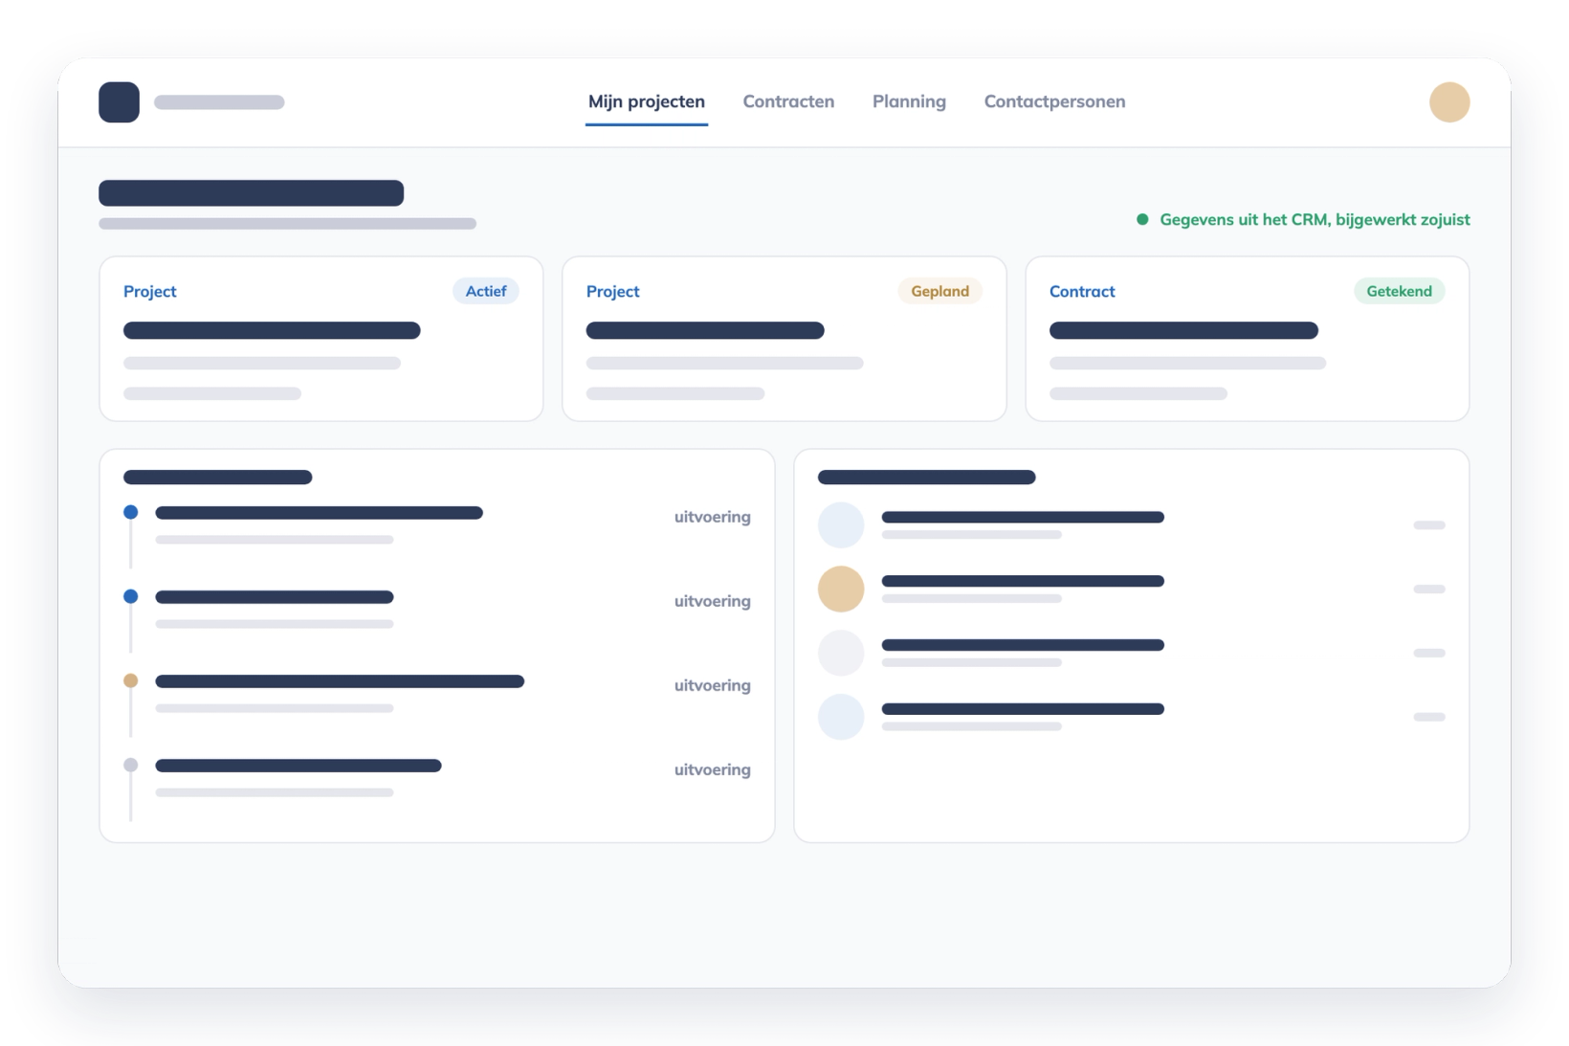Click the Getekend status badge
The height and width of the screenshot is (1046, 1569).
click(1399, 291)
